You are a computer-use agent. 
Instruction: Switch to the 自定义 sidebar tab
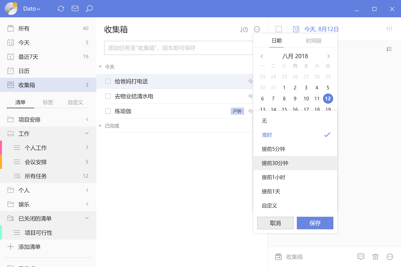(75, 102)
